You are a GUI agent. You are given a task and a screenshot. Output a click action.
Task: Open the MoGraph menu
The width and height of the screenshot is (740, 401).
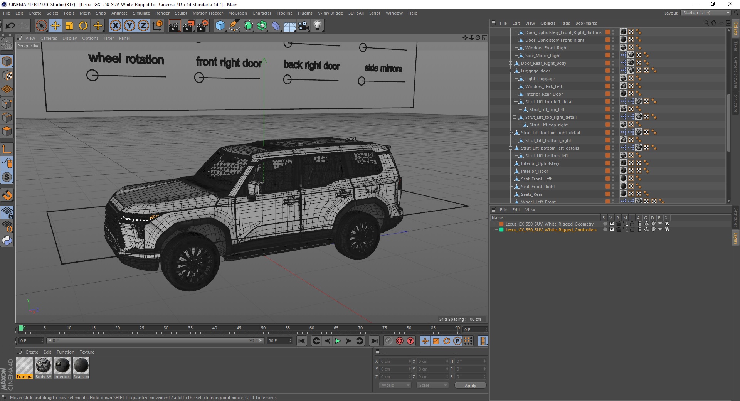pyautogui.click(x=237, y=13)
